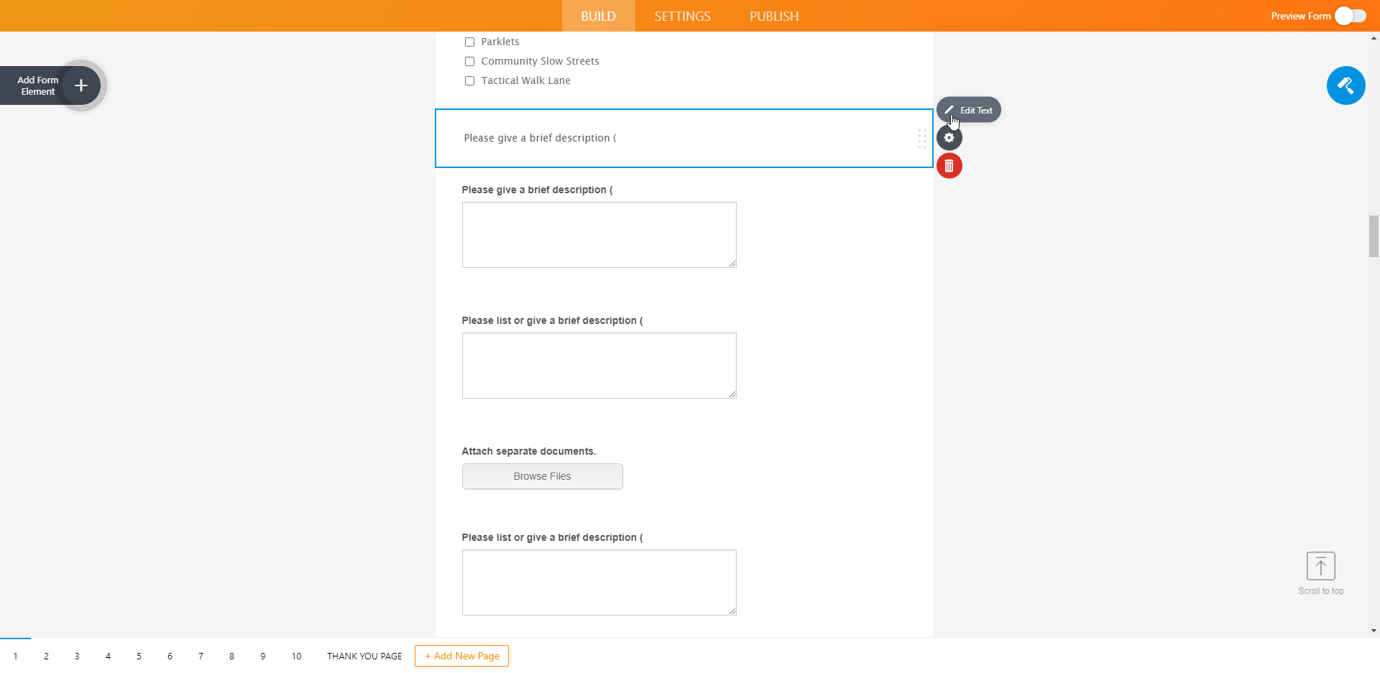Click the first brief description text area
1380x673 pixels.
pos(599,235)
